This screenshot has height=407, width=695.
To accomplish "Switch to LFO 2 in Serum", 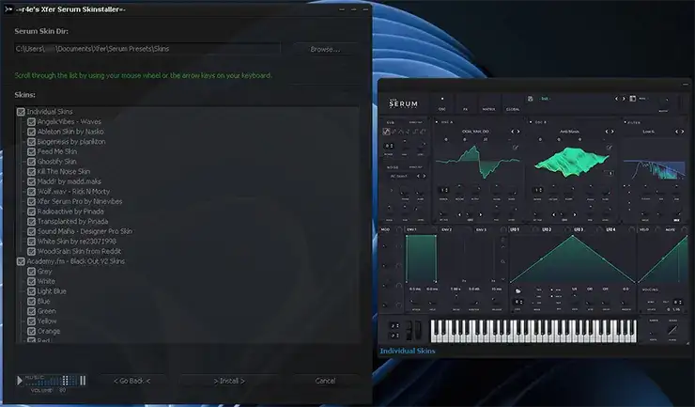I will pos(547,230).
